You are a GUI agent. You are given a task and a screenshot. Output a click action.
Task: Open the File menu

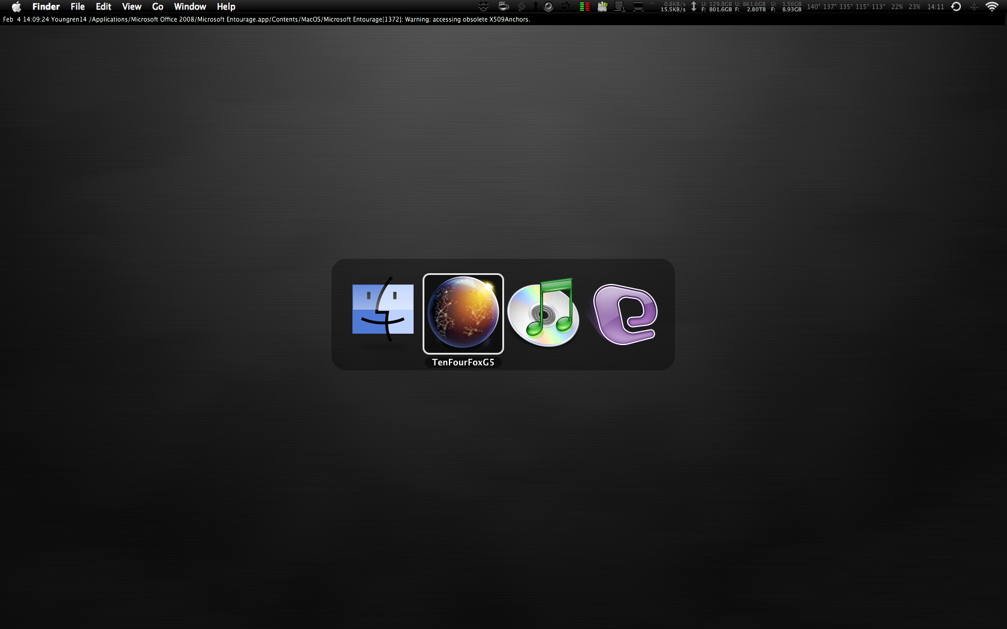[77, 7]
